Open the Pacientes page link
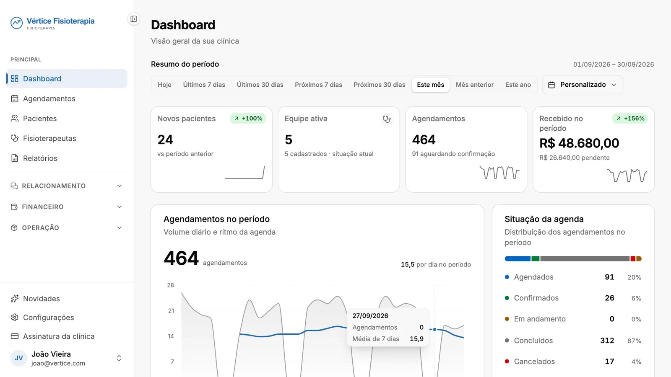671x377 pixels. coord(67,119)
